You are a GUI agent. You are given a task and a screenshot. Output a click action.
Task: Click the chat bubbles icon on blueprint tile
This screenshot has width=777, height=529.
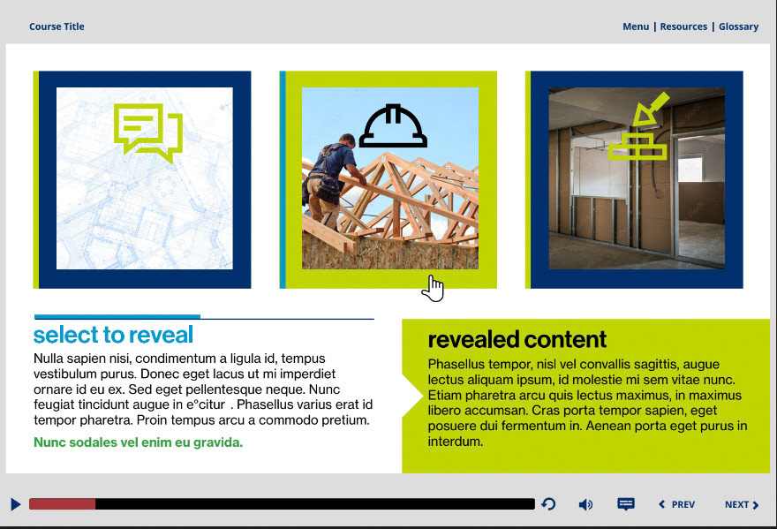[148, 132]
